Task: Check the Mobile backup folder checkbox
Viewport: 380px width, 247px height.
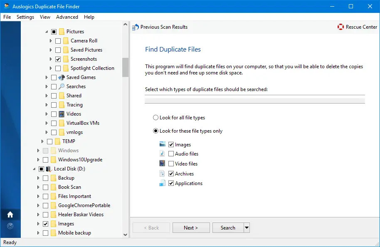Action: (x=45, y=233)
